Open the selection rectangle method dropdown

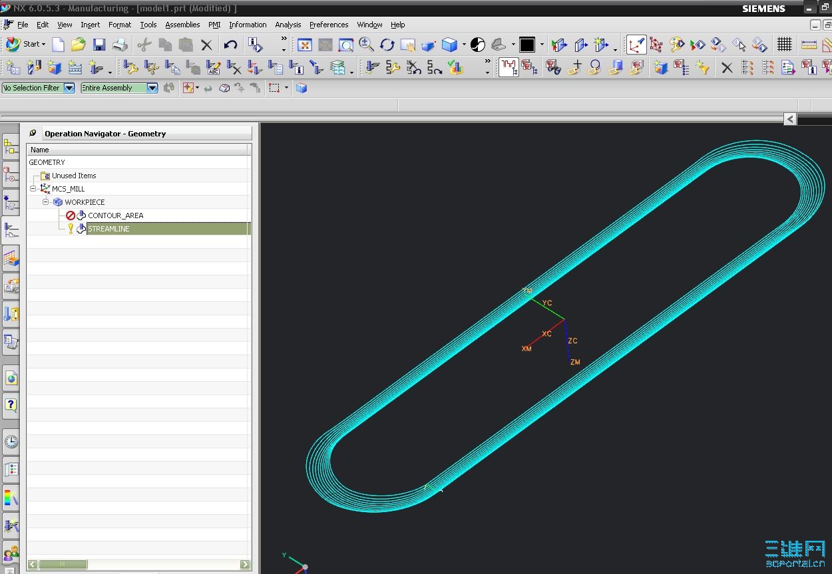point(287,88)
